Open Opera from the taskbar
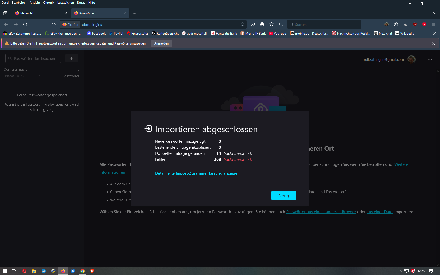 [24, 271]
